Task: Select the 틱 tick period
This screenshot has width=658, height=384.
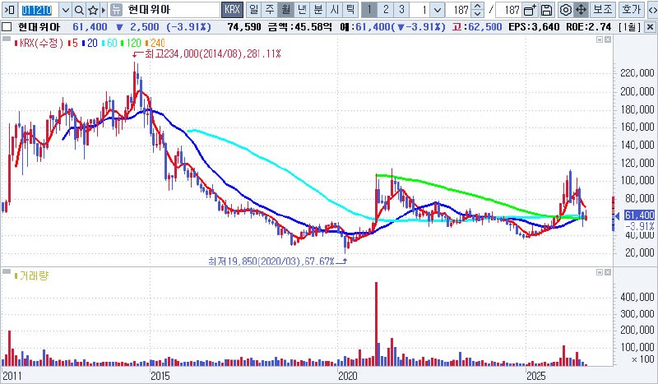Action: tap(350, 10)
